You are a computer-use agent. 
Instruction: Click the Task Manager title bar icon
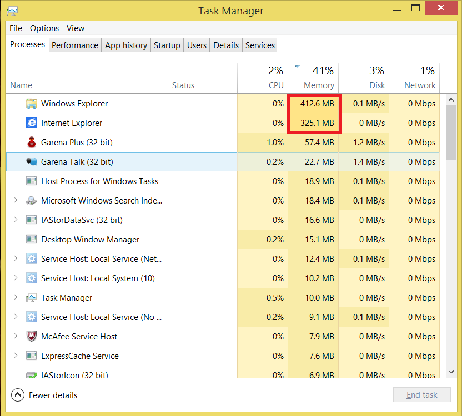click(x=12, y=11)
